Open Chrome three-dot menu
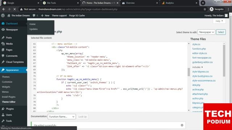Image resolution: width=232 pixels, height=130 pixels. [x=228, y=9]
